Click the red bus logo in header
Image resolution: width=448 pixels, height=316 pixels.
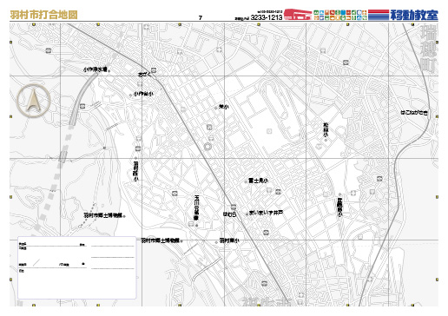coord(298,14)
